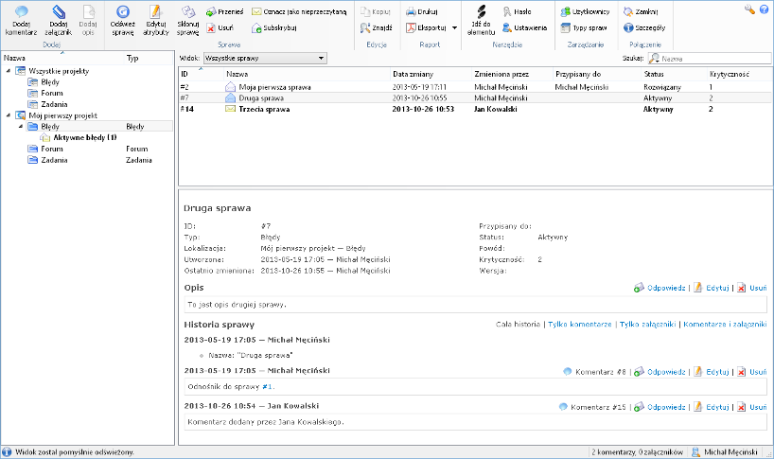Viewport: 774px width, 459px height.
Task: Show connection Szczegóły
Action: point(644,28)
